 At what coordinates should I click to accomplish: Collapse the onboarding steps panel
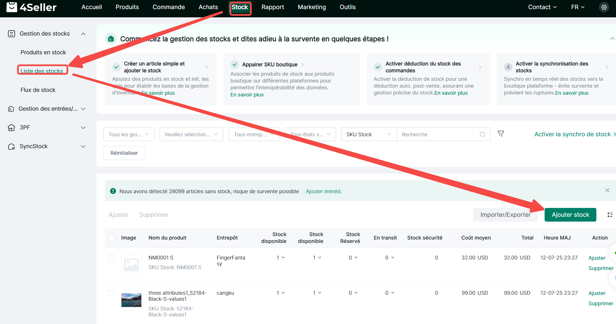(x=612, y=39)
